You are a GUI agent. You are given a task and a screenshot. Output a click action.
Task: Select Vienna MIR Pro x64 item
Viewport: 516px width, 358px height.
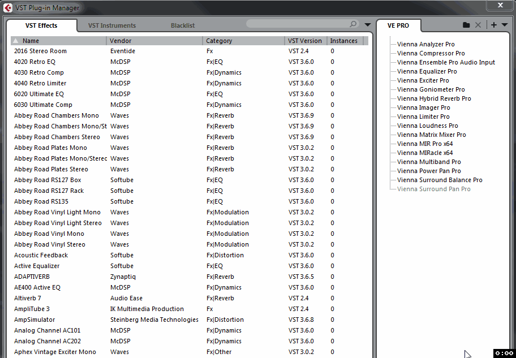coord(425,144)
